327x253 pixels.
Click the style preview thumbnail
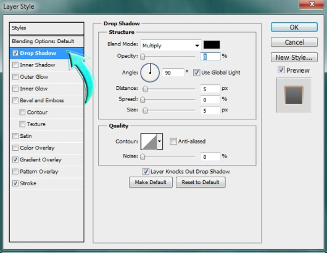click(x=294, y=95)
